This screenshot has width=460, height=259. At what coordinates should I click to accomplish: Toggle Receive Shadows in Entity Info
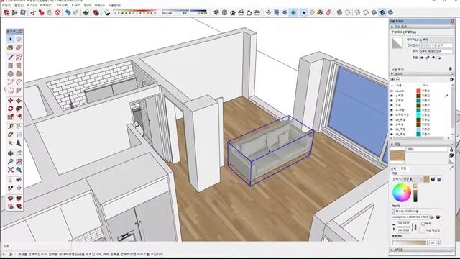(433, 58)
